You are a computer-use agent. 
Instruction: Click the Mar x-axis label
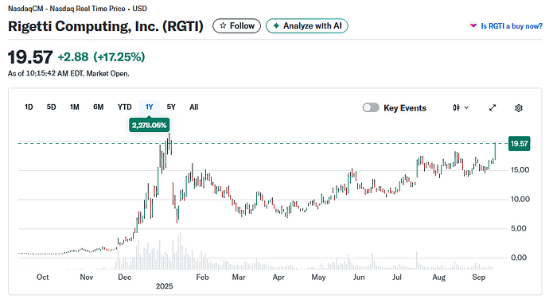[239, 278]
